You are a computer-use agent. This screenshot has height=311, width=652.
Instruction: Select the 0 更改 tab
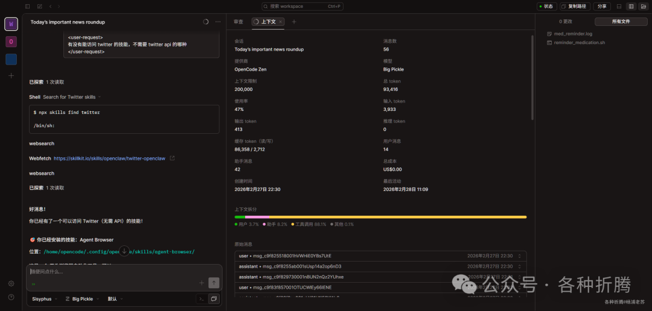coord(566,22)
